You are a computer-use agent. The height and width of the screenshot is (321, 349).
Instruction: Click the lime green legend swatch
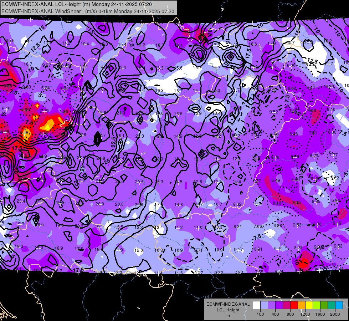317,305
